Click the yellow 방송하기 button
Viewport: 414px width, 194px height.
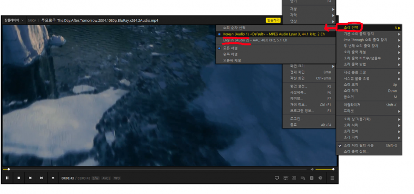tap(273, 20)
